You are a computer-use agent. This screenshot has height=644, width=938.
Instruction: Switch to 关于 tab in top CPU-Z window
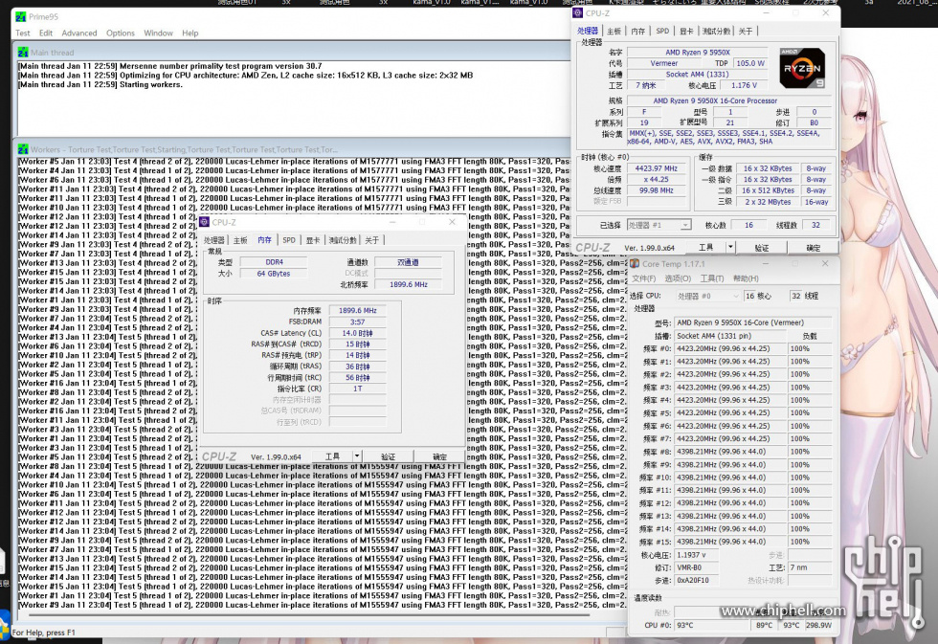[x=746, y=31]
